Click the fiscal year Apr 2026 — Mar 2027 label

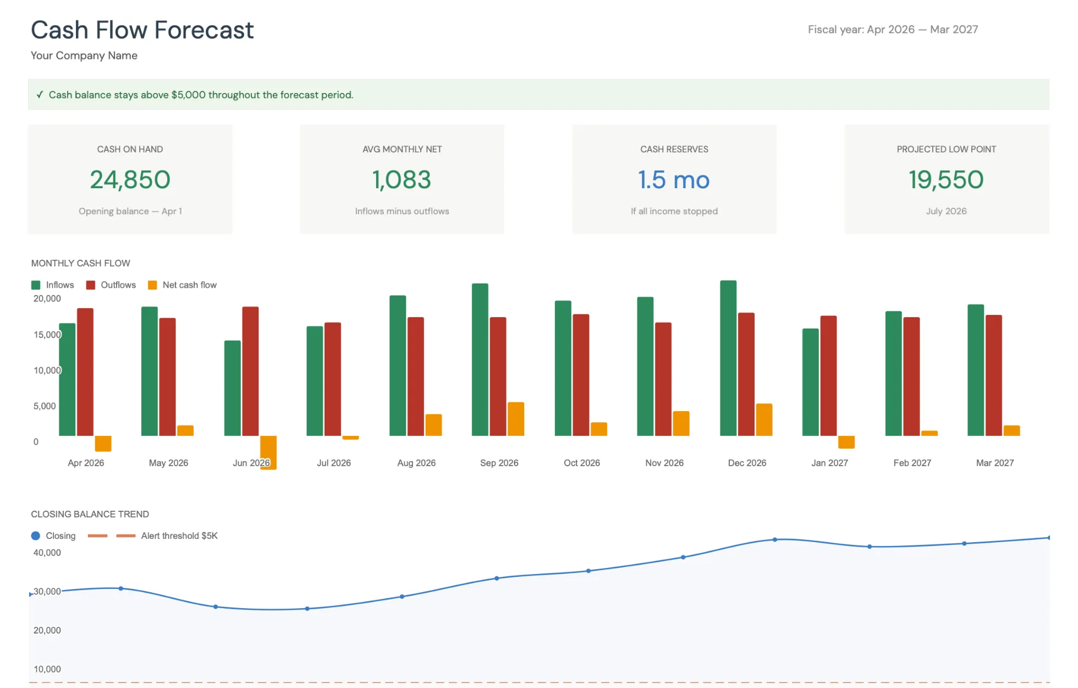[x=893, y=29]
